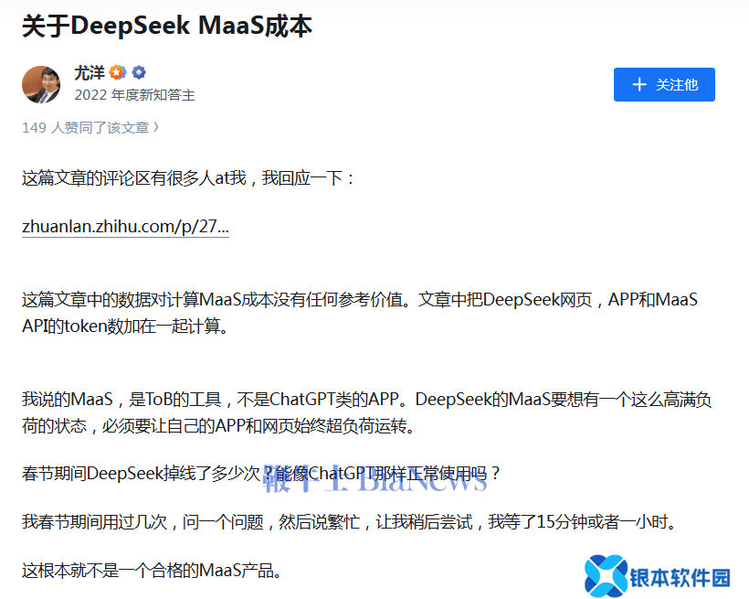Open the zhuanlan.zhihu.com/p/27... link

tap(125, 227)
